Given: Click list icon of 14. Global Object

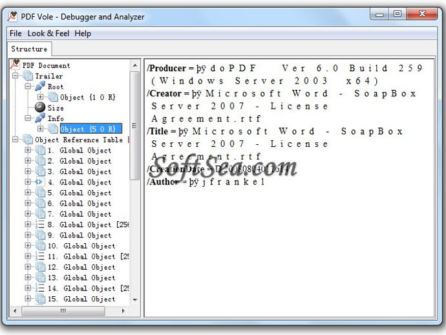Looking at the screenshot, I should pos(40,288).
